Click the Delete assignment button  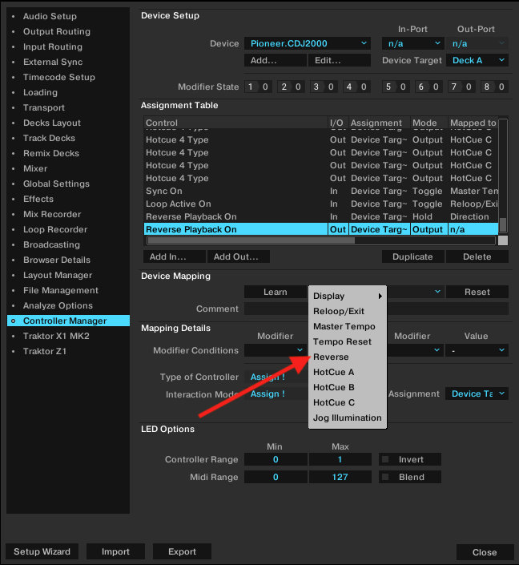[477, 257]
